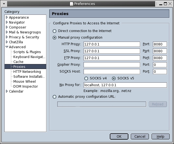Image resolution: width=174 pixels, height=144 pixels.
Task: Click the HTTP Proxy address field
Action: click(x=112, y=44)
